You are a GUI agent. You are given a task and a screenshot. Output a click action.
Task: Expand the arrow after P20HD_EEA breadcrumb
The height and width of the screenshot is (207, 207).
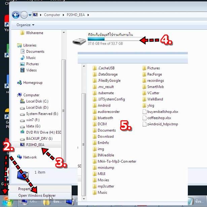(x=88, y=15)
